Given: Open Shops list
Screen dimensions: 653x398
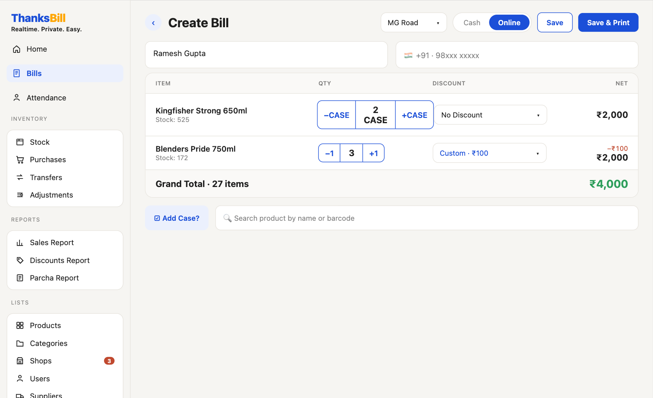Looking at the screenshot, I should point(65,361).
